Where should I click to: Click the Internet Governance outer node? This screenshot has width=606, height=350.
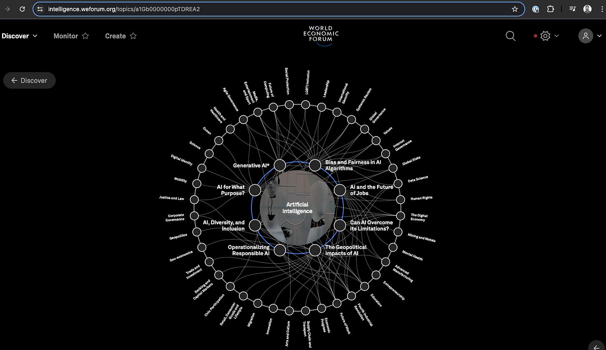[x=386, y=154]
